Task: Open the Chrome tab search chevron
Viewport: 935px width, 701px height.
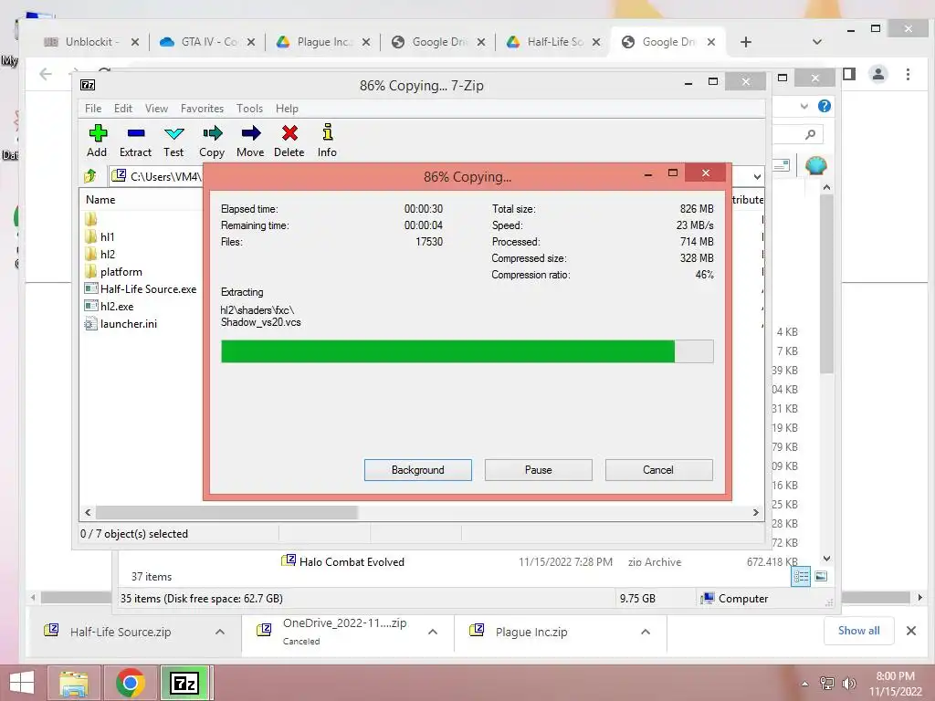Action: [x=817, y=42]
